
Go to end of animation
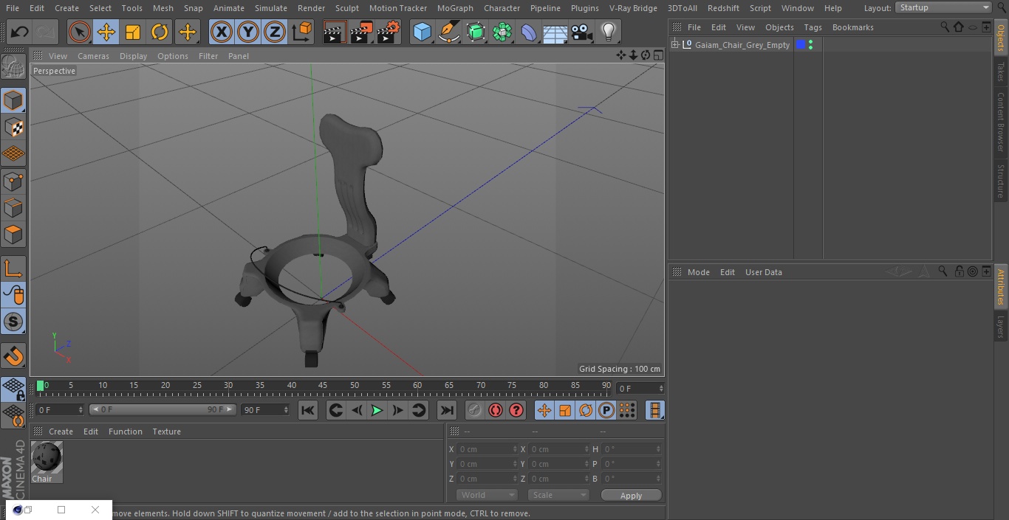coord(447,410)
